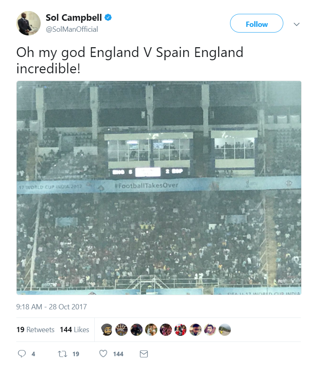This screenshot has width=315, height=370.
Task: Enlarge the stadium scoreboard photo
Action: [x=159, y=187]
